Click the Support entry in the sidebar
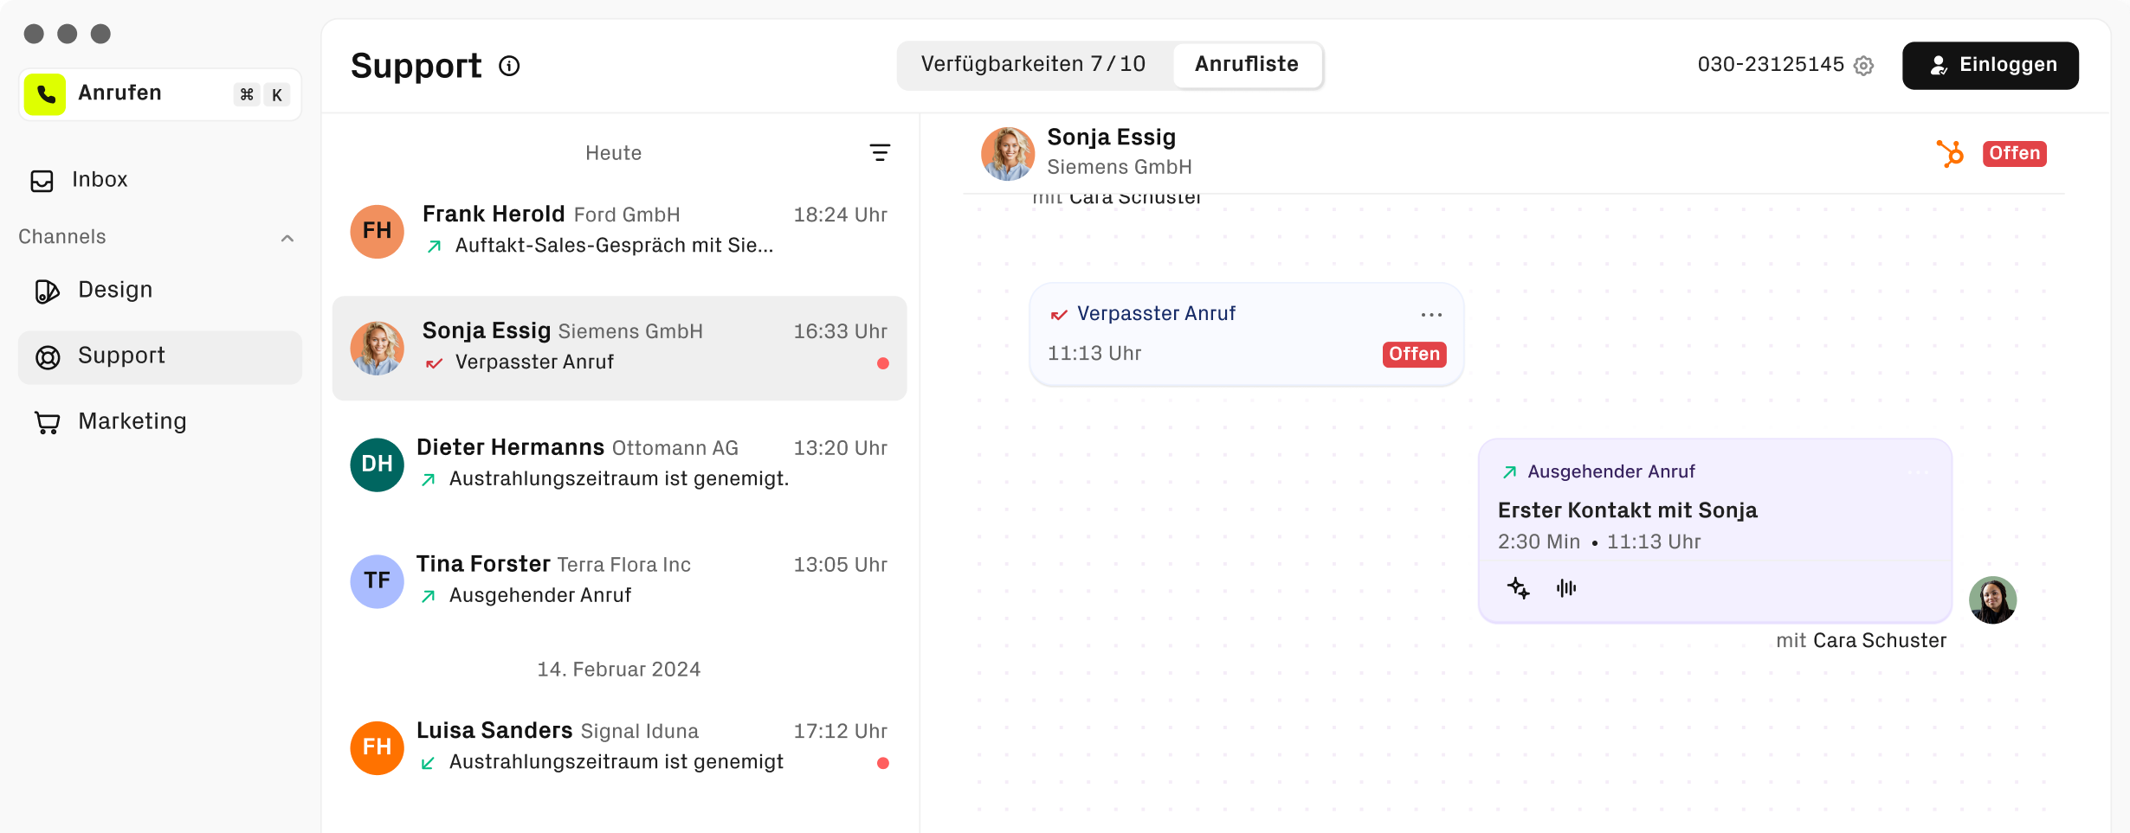The image size is (2130, 833). click(x=121, y=356)
